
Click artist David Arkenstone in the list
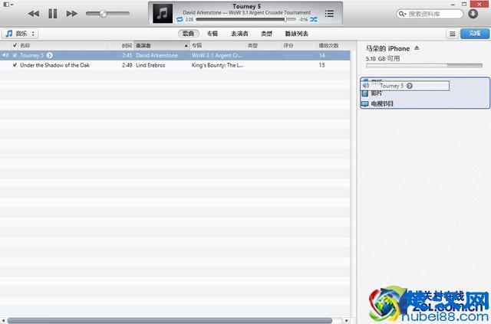[x=157, y=55]
